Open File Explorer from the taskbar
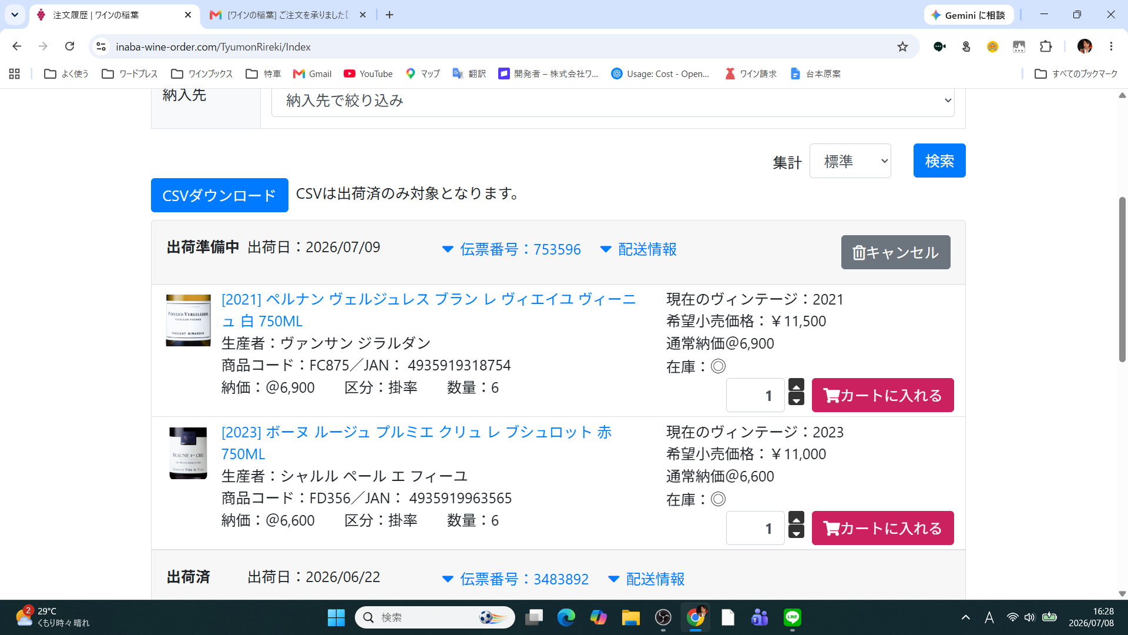This screenshot has width=1128, height=635. click(630, 617)
